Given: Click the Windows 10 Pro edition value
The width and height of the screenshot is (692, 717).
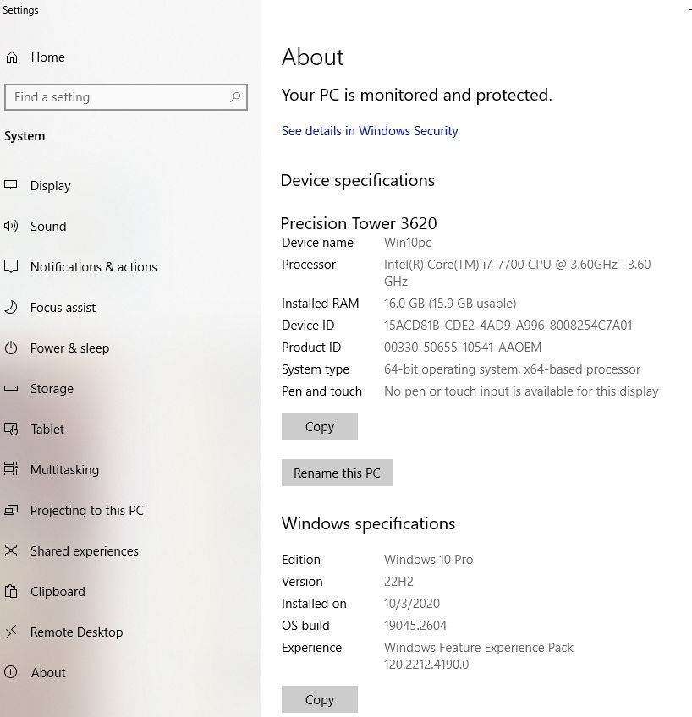Looking at the screenshot, I should pyautogui.click(x=429, y=560).
